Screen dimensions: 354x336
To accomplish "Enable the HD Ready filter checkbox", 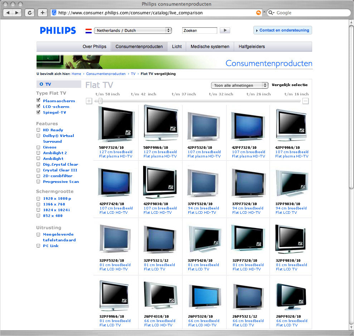I will [x=38, y=130].
